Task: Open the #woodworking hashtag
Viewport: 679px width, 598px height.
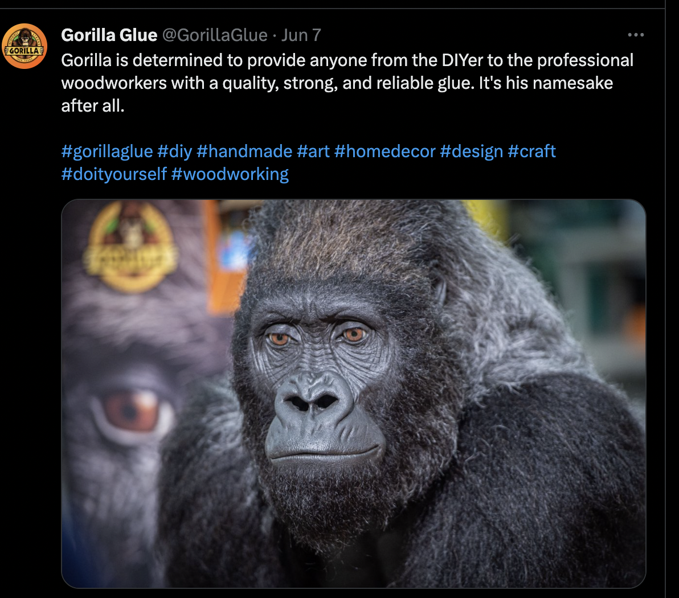Action: click(x=230, y=174)
